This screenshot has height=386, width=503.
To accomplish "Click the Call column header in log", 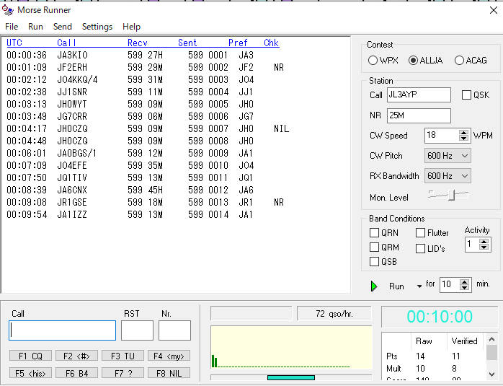I will point(66,43).
